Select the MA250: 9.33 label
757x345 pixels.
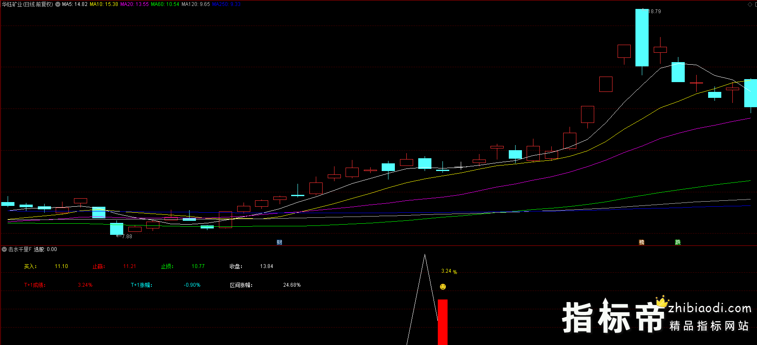click(x=227, y=4)
